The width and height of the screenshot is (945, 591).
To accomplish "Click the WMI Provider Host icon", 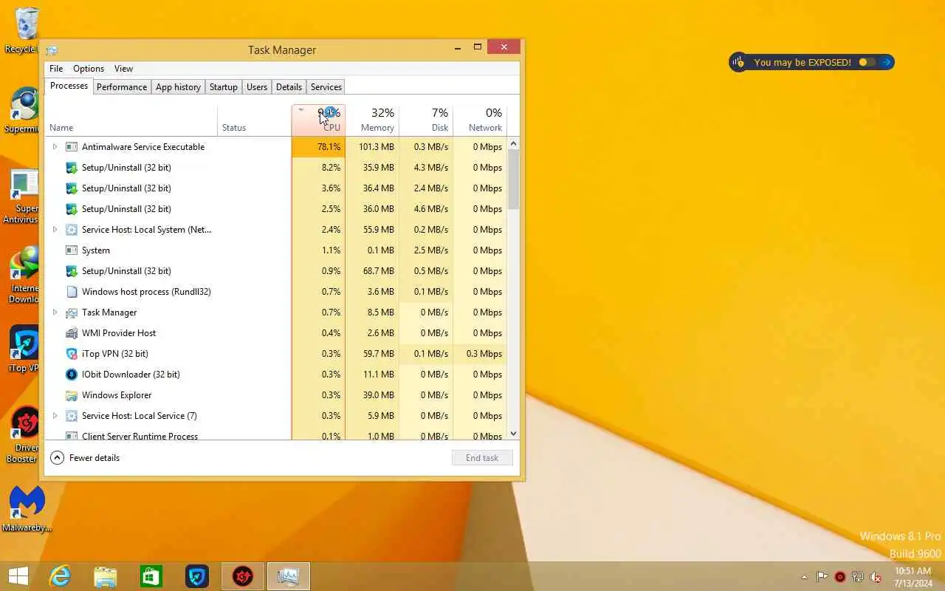I will click(72, 333).
